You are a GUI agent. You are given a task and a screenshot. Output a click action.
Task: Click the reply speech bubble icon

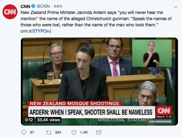click(24, 132)
